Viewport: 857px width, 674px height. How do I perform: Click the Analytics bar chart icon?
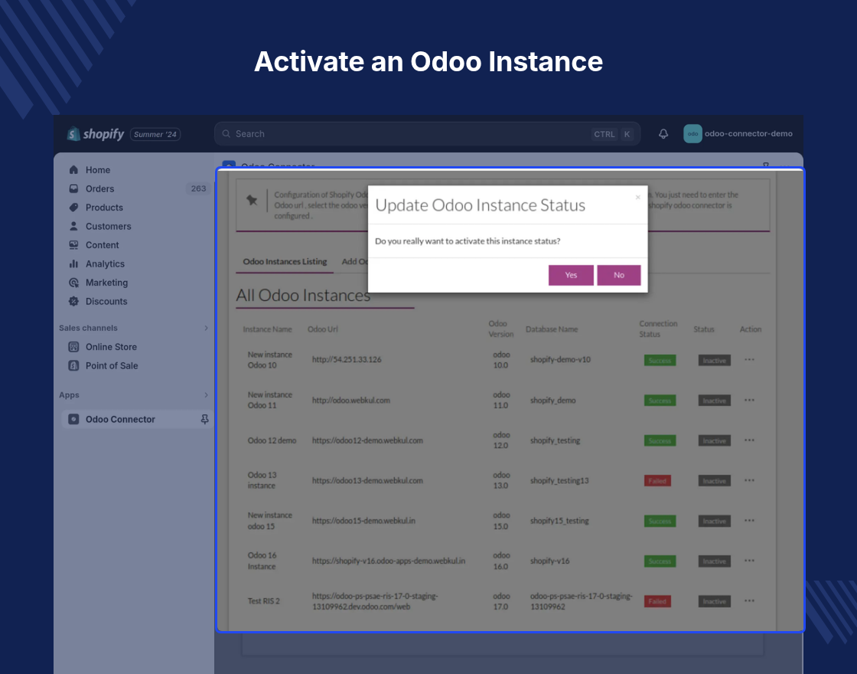click(x=73, y=263)
